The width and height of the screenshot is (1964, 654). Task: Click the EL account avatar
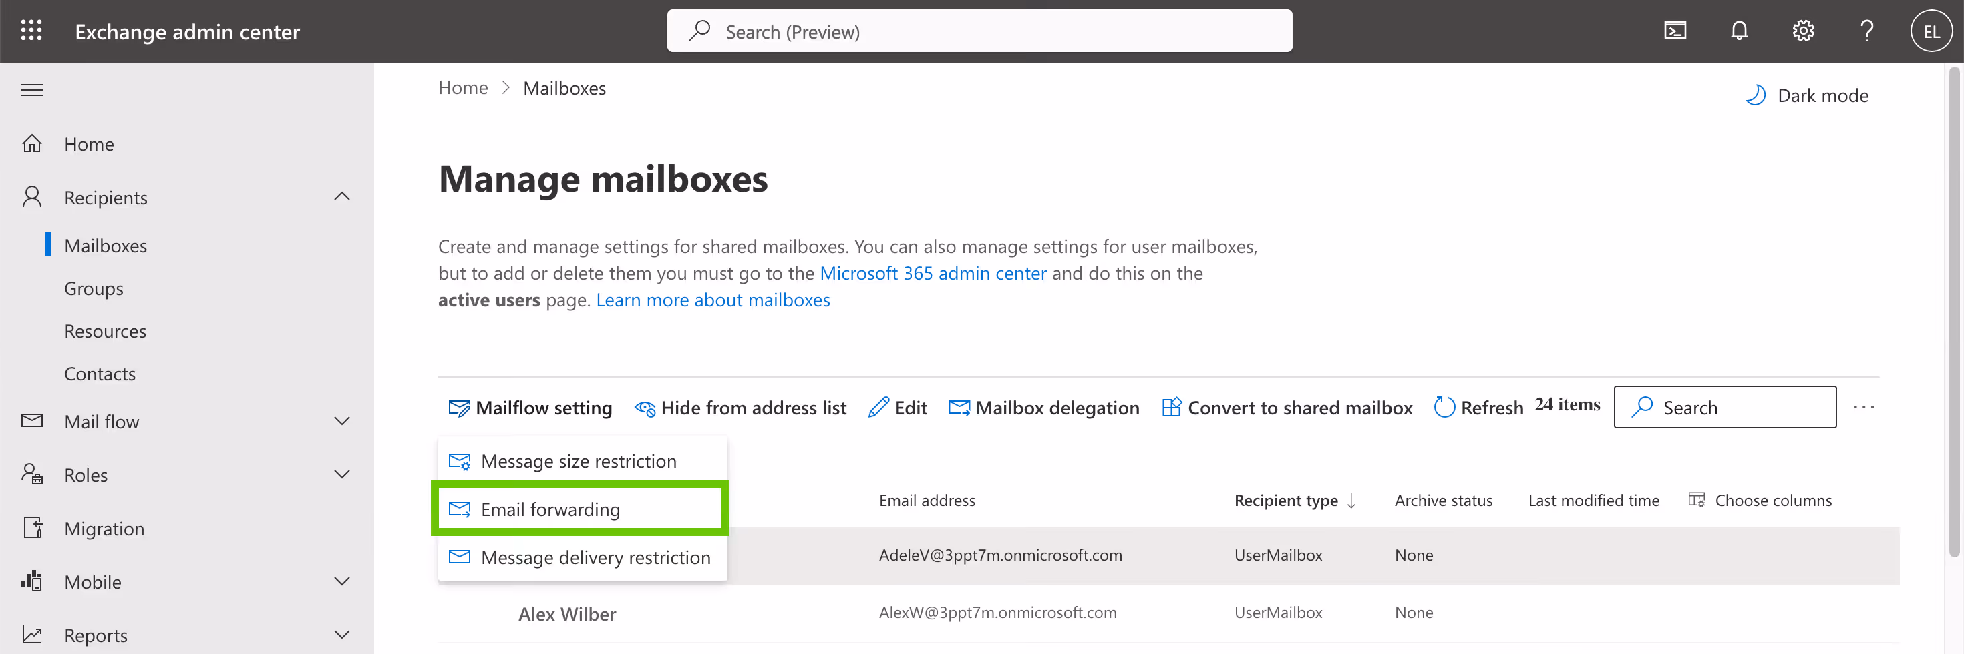point(1931,31)
